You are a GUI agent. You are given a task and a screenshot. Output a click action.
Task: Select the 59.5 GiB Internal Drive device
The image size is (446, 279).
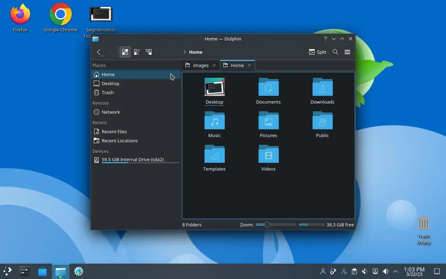point(136,160)
